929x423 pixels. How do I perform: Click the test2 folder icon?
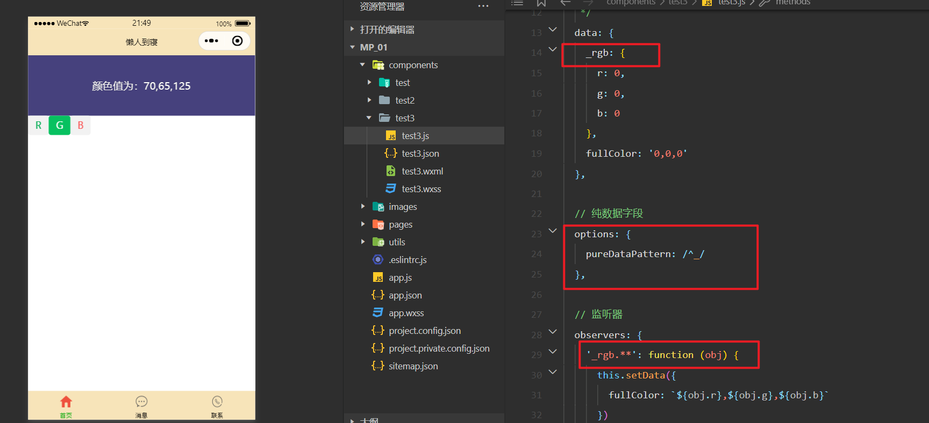coord(384,100)
